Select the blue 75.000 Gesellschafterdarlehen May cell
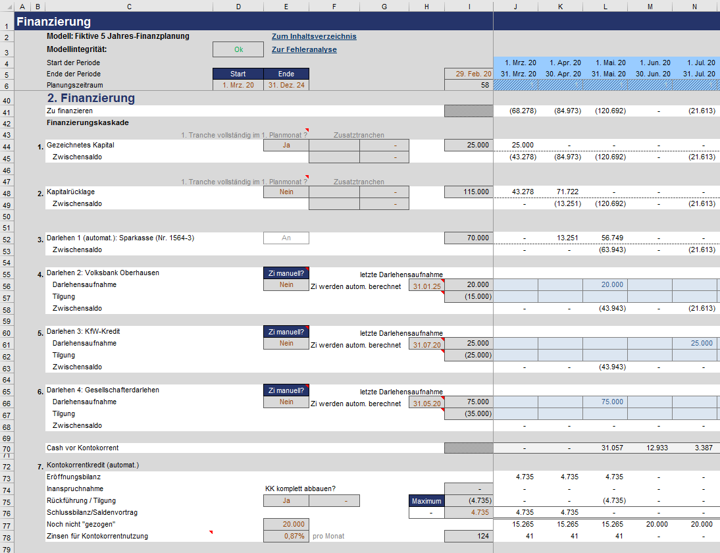This screenshot has height=553, width=720. pos(605,402)
